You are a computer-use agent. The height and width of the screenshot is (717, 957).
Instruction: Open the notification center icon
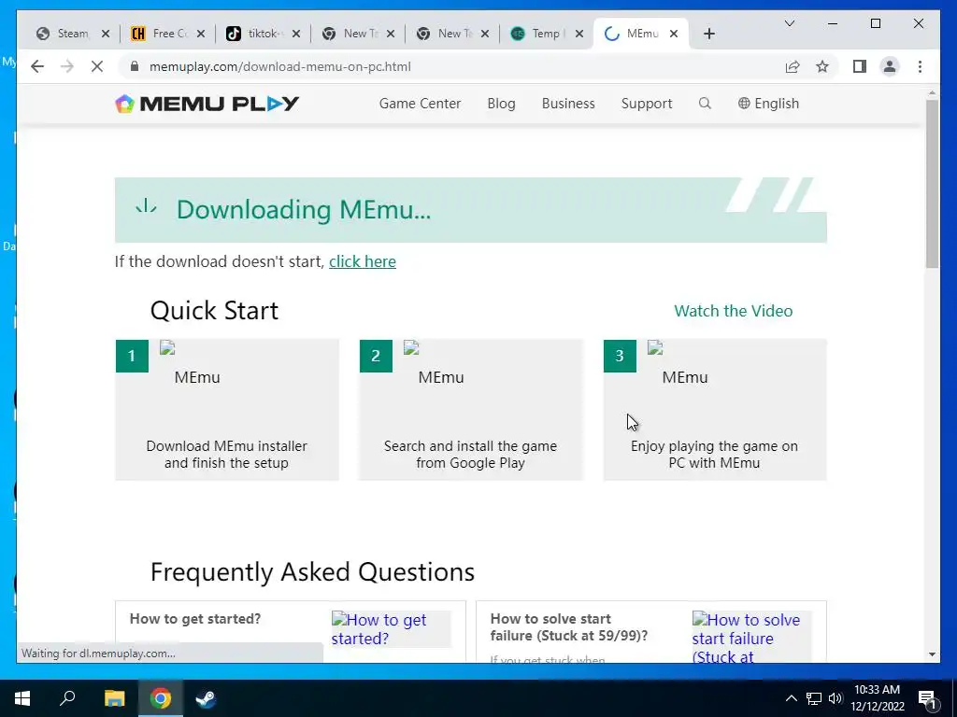point(927,699)
